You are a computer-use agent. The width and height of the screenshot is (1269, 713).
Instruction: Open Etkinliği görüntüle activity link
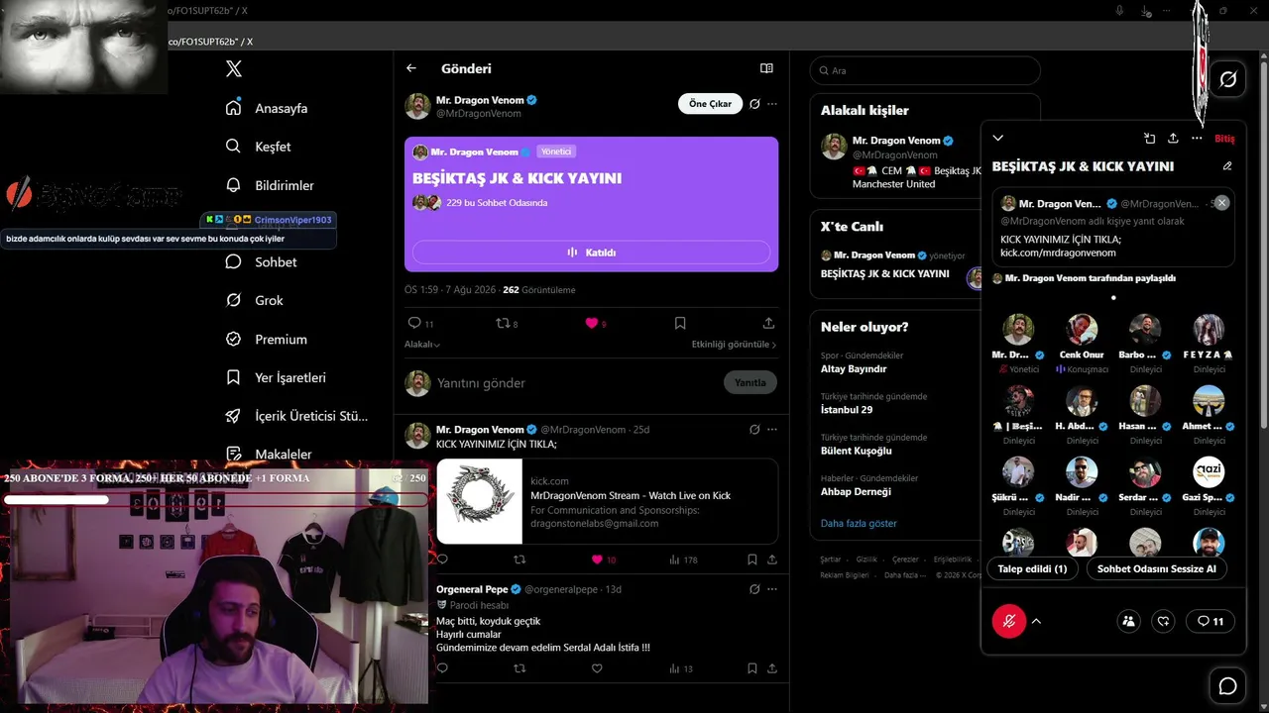[734, 345]
